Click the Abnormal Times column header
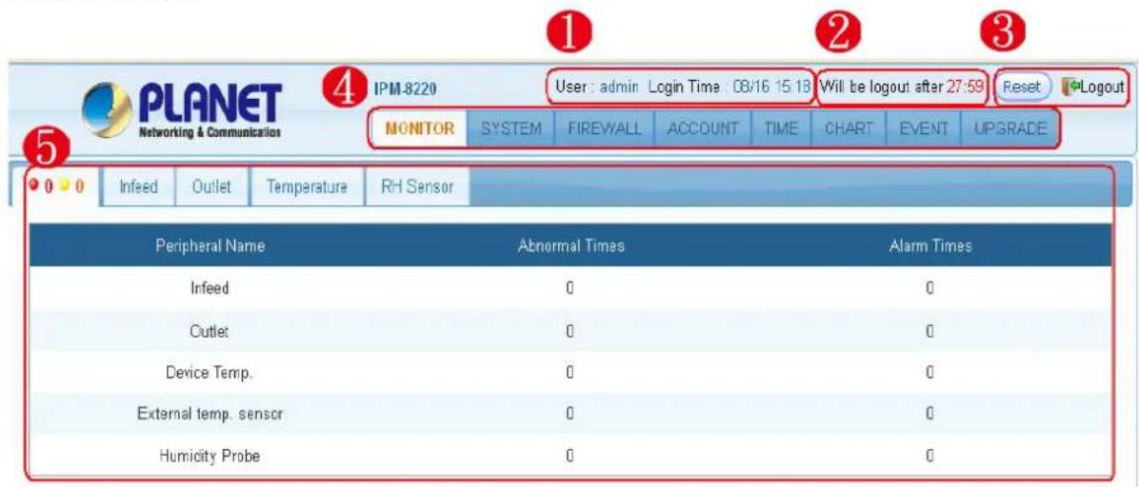Viewport: 1139px width, 487px height. point(570,246)
